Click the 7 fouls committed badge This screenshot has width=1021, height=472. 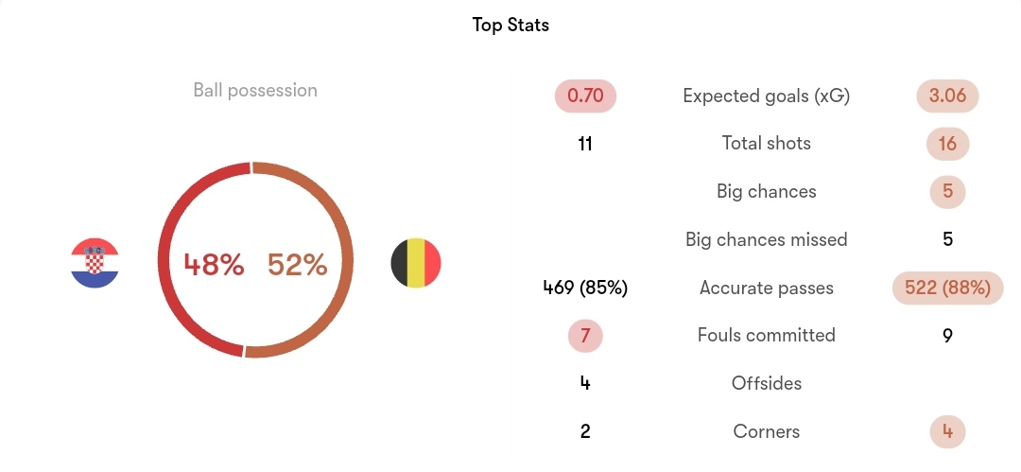pyautogui.click(x=585, y=336)
